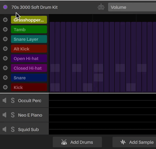Image resolution: width=156 pixels, height=149 pixels.
Task: Mute the Squid Sub track speaker
Action: (4, 129)
